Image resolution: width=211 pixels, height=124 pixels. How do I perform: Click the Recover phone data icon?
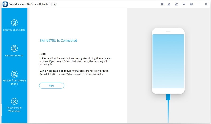(x=14, y=23)
